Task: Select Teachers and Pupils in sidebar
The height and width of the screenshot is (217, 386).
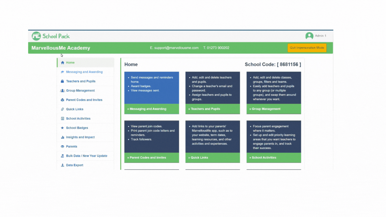Action: coord(86,81)
